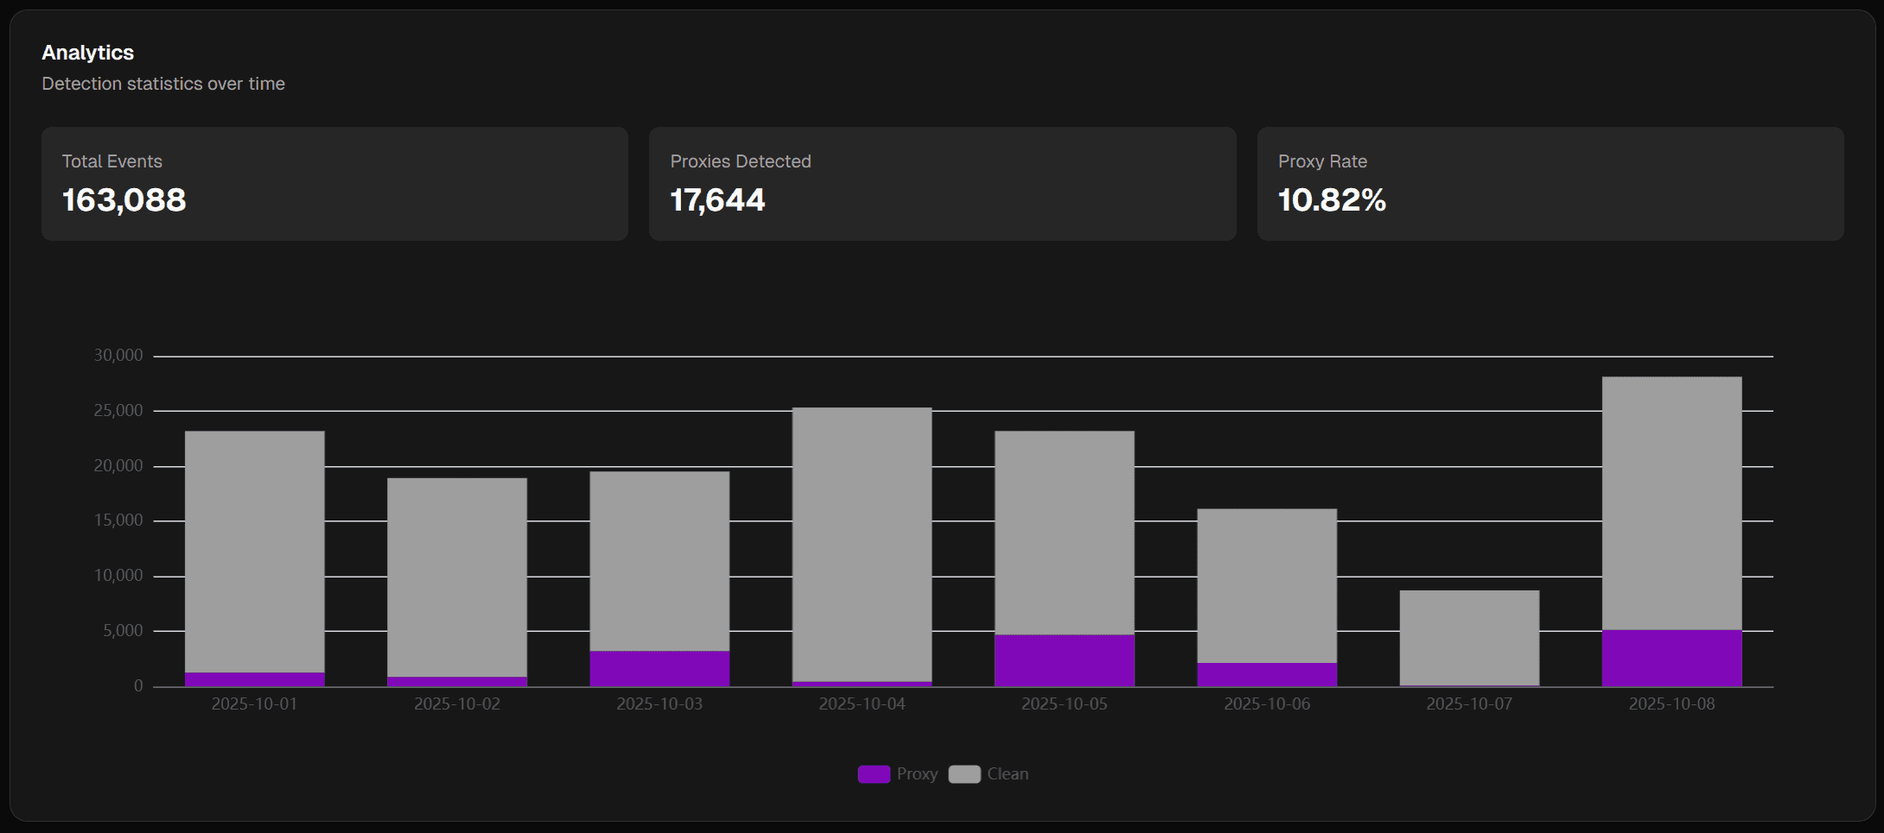The width and height of the screenshot is (1884, 833).
Task: Click the purple Proxy legend swatch
Action: point(873,774)
